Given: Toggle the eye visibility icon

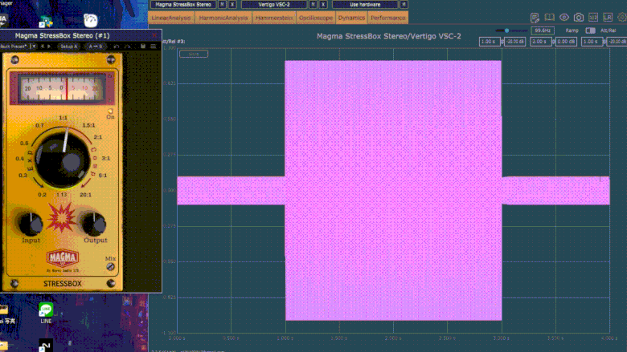Looking at the screenshot, I should 564,18.
